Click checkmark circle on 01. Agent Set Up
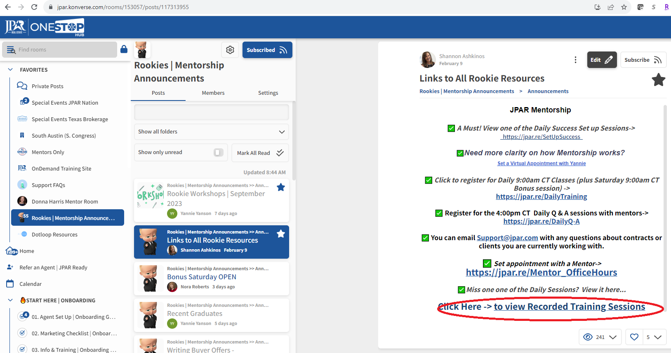Image resolution: width=671 pixels, height=353 pixels. coord(23,316)
